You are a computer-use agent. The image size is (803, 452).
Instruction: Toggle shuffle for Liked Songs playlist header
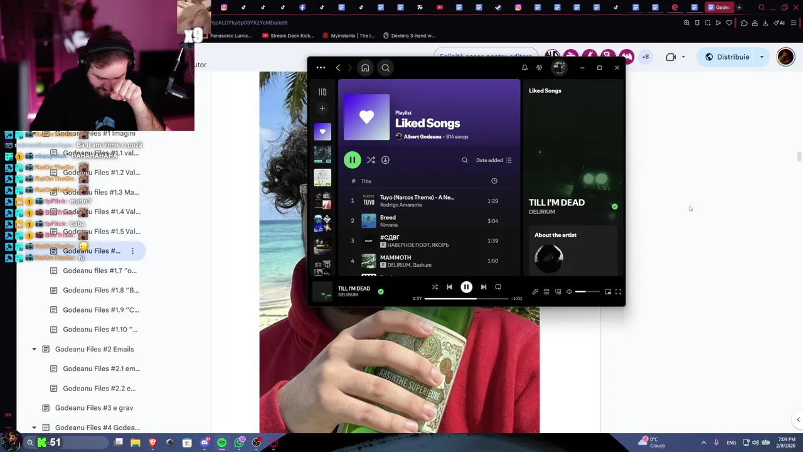coord(371,160)
